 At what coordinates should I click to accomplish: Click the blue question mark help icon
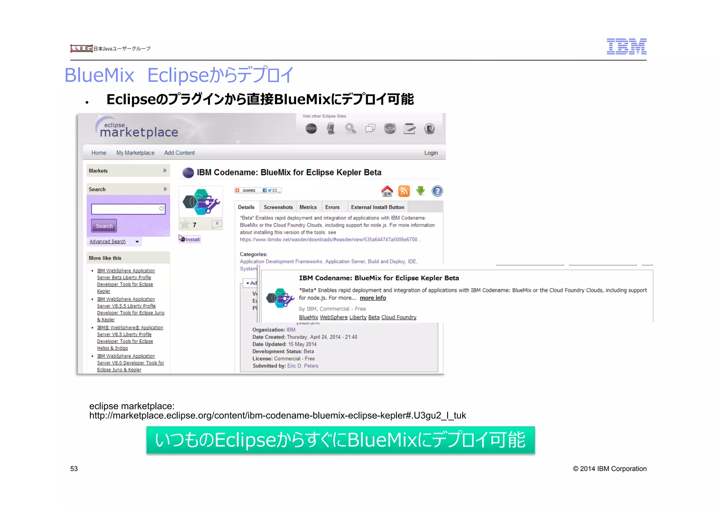pos(437,191)
